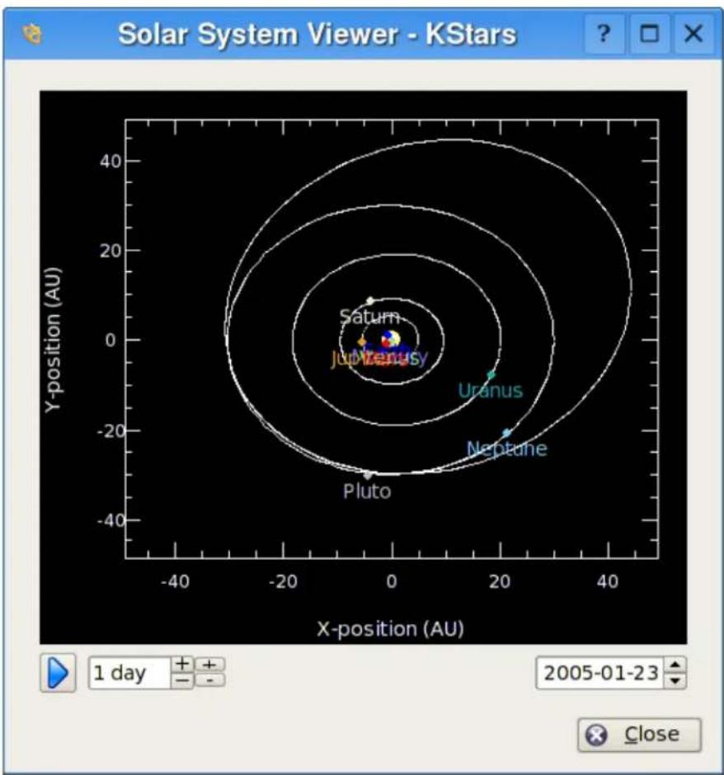Start the solar system animation with play button
Viewport: 724px width, 775px height.
coord(58,673)
